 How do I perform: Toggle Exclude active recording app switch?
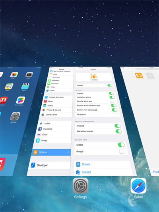point(114,106)
